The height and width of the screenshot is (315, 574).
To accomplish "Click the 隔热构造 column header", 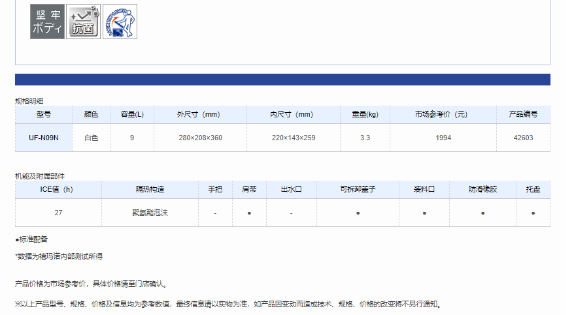I will [x=150, y=189].
